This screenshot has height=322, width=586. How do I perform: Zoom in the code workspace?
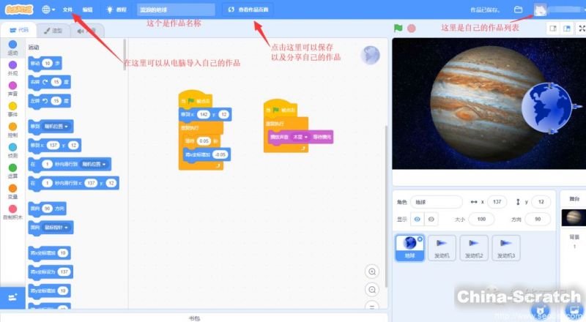[x=372, y=272]
